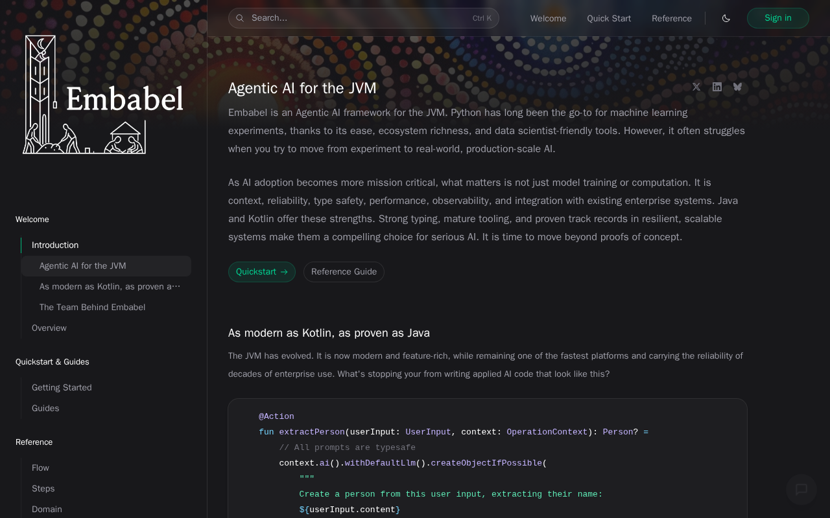The width and height of the screenshot is (830, 518).
Task: Click the Quickstart arrow button
Action: [x=262, y=272]
